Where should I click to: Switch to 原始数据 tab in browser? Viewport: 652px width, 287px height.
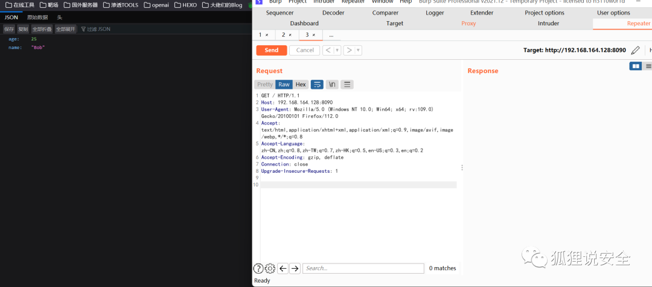37,18
